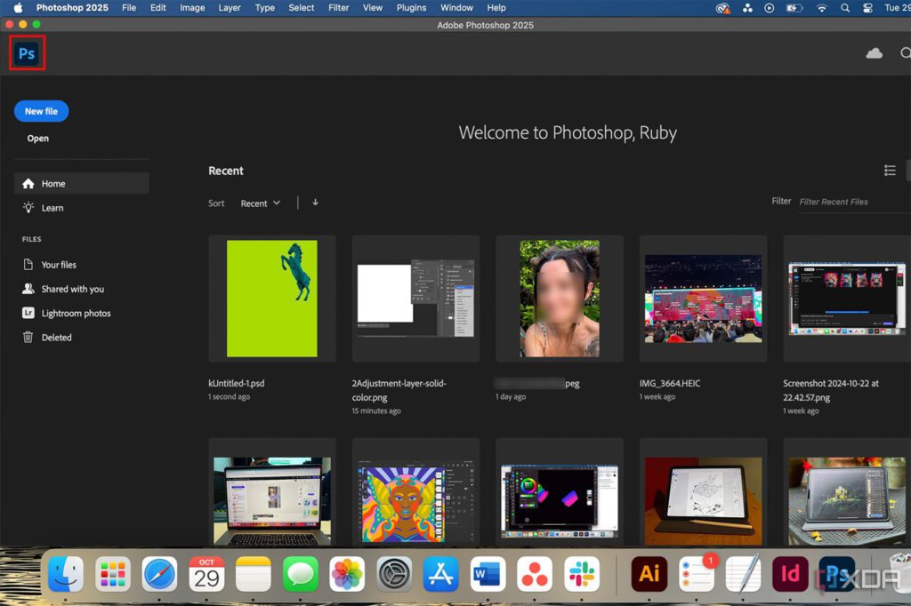Open Launchpad from the dock
The image size is (911, 606).
click(113, 574)
